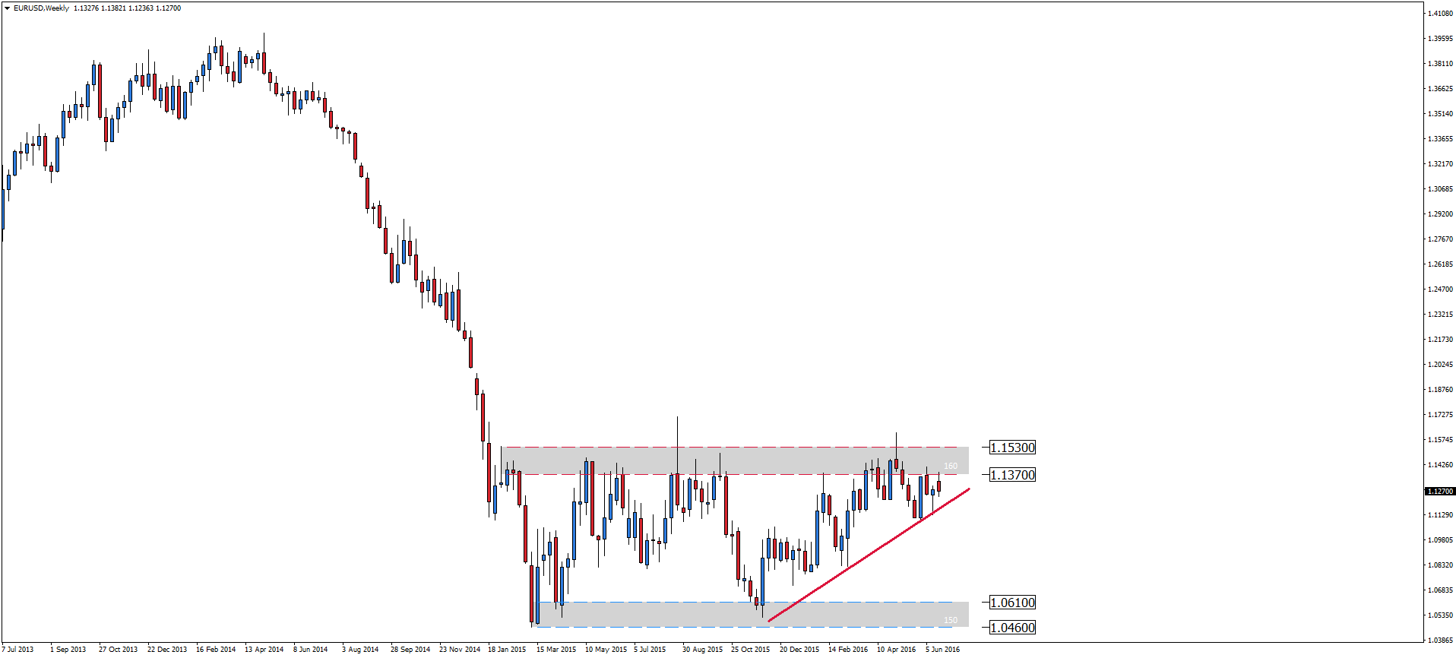
Task: Click the 1.39595 value on price axis
Action: point(1440,39)
